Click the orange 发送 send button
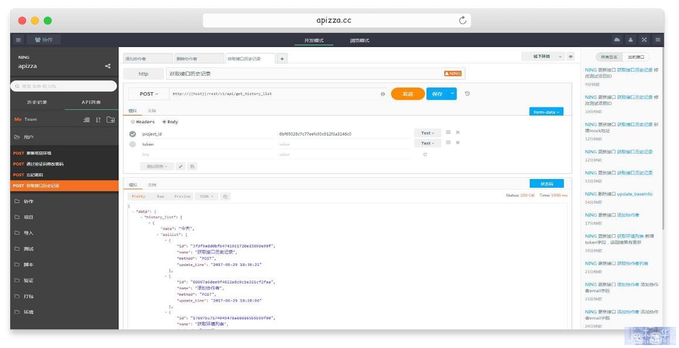This screenshot has height=348, width=679. pyautogui.click(x=407, y=93)
